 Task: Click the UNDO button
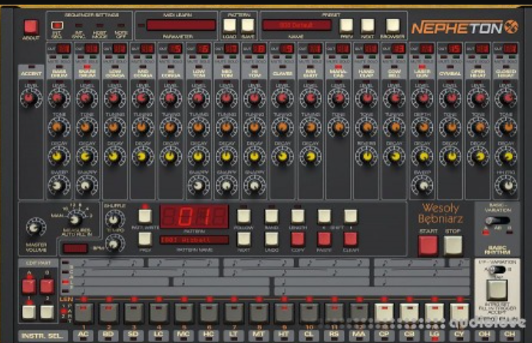[x=271, y=239]
